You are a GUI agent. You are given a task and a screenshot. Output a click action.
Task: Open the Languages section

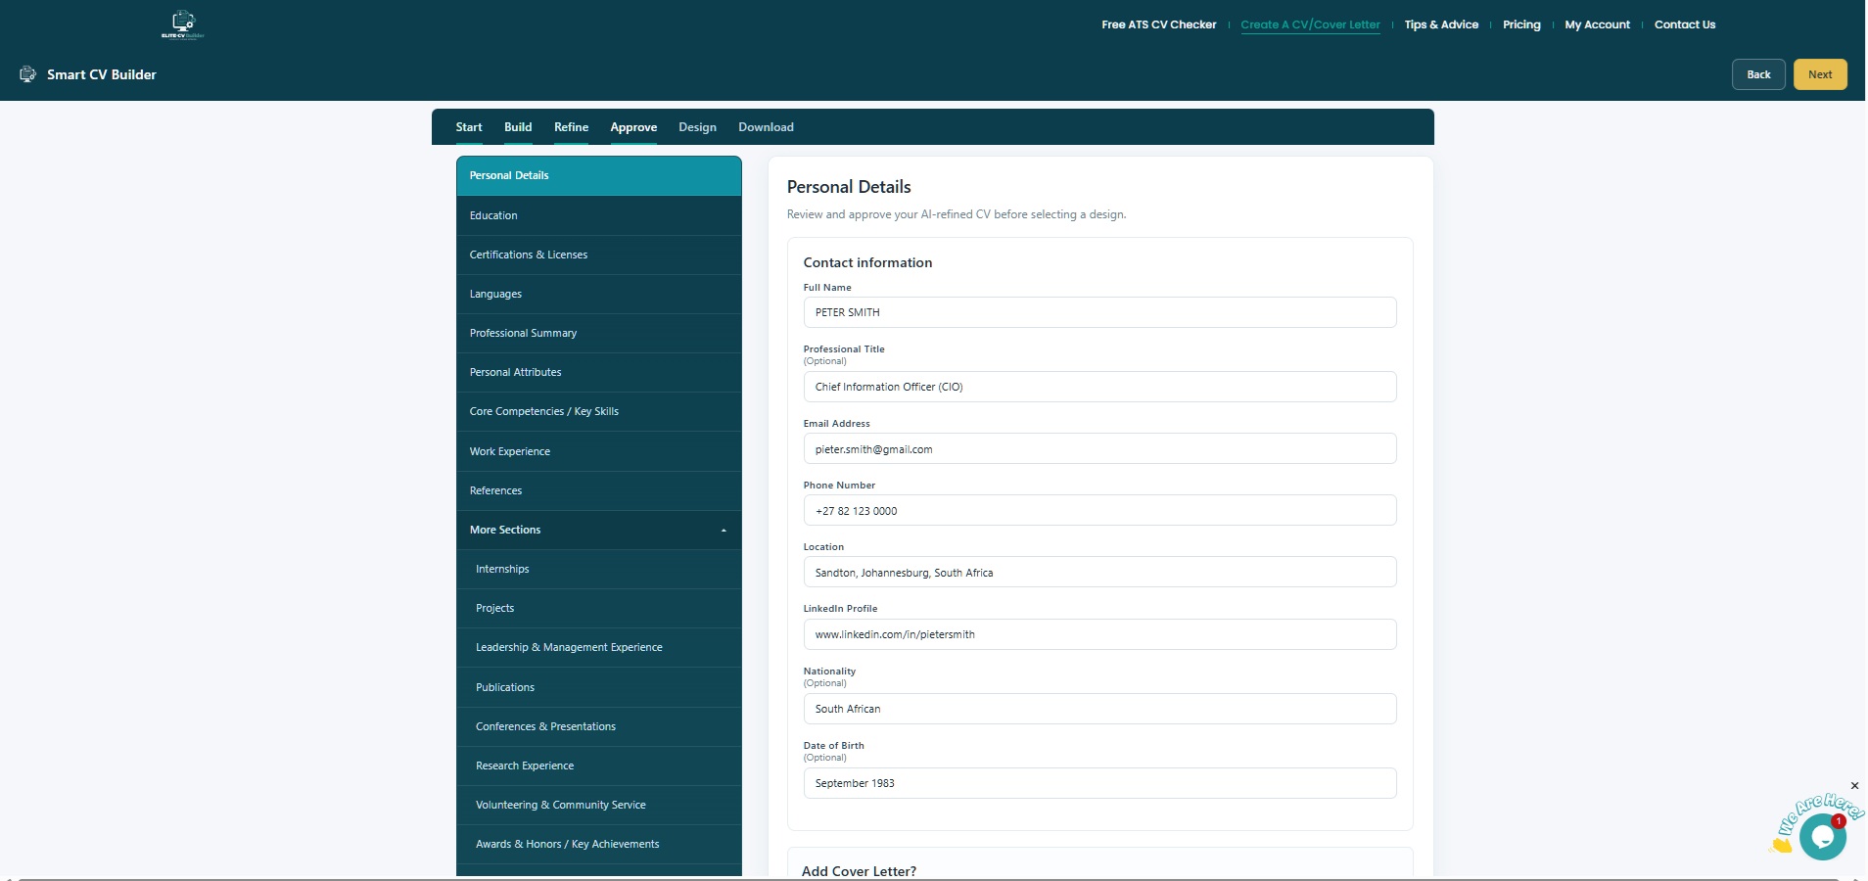pos(599,294)
